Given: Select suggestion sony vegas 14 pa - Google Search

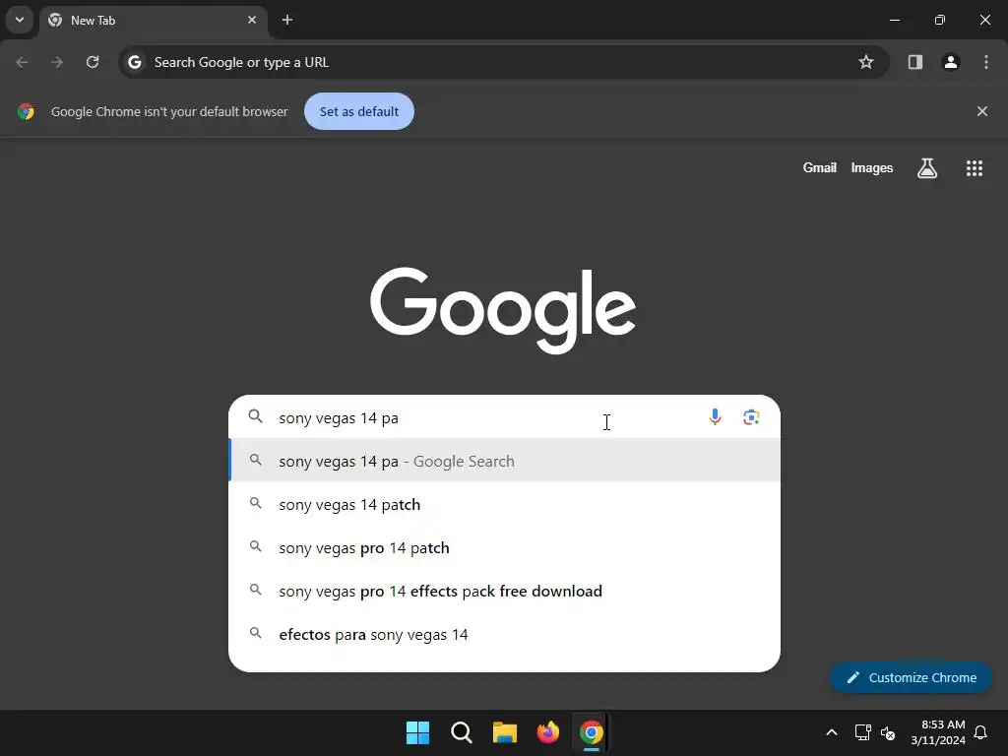Looking at the screenshot, I should (505, 461).
